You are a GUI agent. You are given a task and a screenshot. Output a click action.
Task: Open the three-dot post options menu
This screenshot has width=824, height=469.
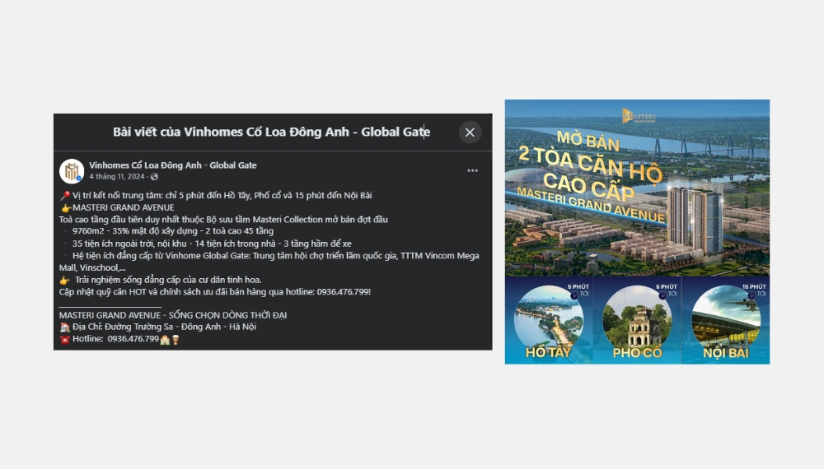click(x=472, y=170)
